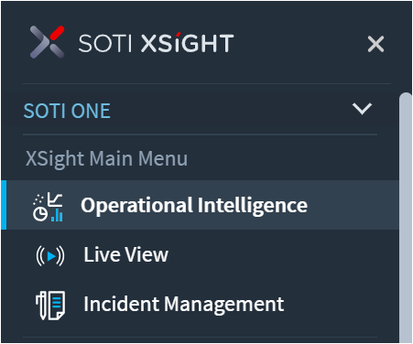Click the pie chart in Operational Intelligence icon
The image size is (413, 344).
click(x=40, y=214)
